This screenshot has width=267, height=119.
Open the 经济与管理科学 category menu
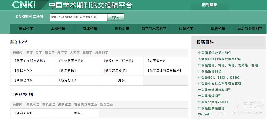[250, 29]
